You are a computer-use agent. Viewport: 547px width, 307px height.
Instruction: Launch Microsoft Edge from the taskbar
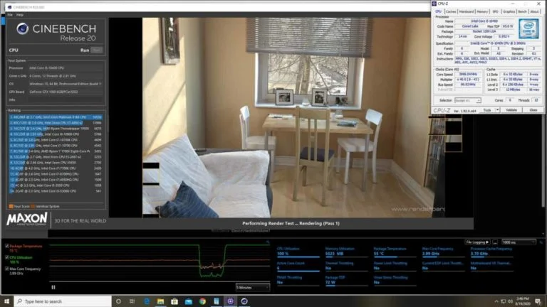[x=147, y=301]
